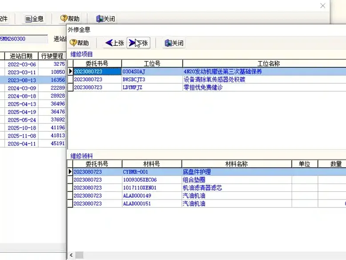Click mileage value 10850
Viewport: 346px width, 260px height.
click(x=58, y=72)
